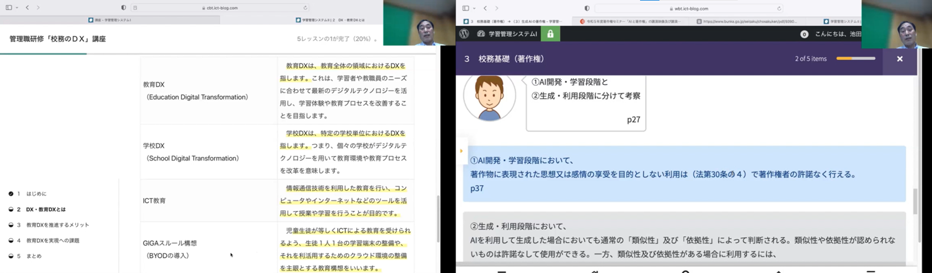The width and height of the screenshot is (932, 273).
Task: Switch to the 講座 - 学習管理システムI tab
Action: pos(110,20)
